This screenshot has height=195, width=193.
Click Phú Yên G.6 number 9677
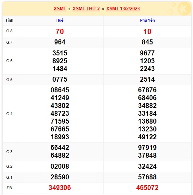147,53
